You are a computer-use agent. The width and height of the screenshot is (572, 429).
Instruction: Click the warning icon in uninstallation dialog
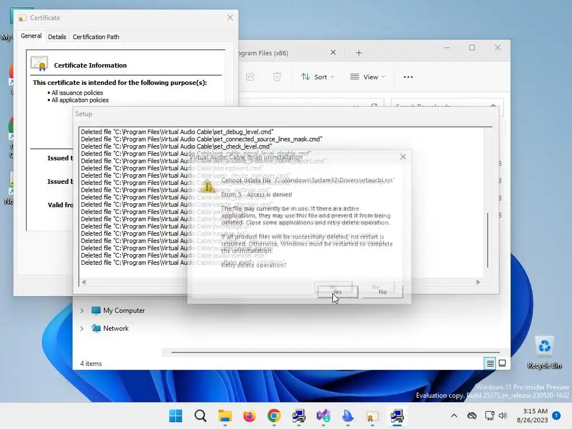(207, 186)
